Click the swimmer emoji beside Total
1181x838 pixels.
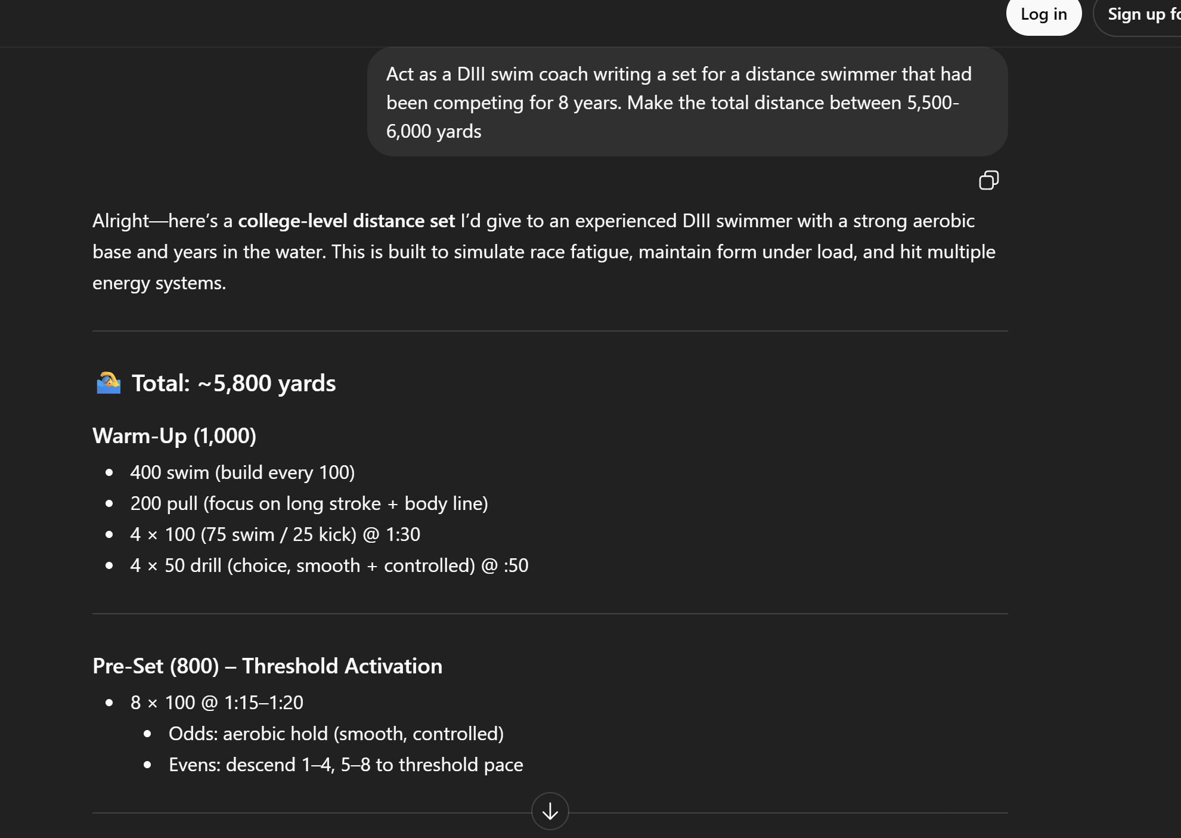coord(109,383)
